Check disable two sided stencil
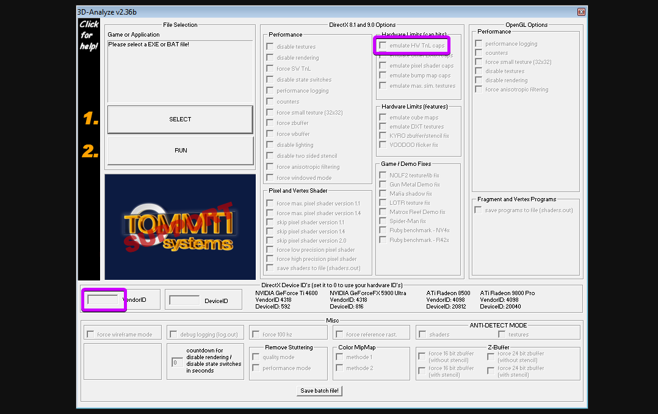 (270, 155)
